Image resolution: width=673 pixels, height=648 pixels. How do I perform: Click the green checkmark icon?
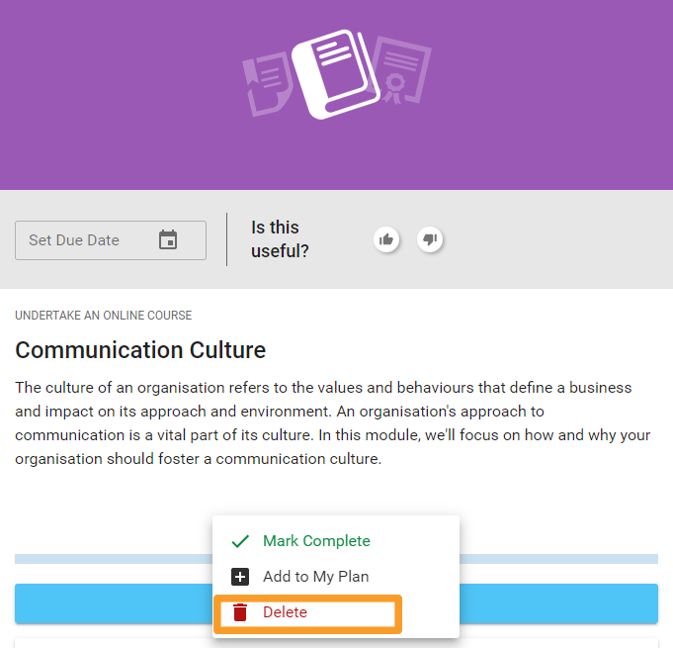[240, 541]
